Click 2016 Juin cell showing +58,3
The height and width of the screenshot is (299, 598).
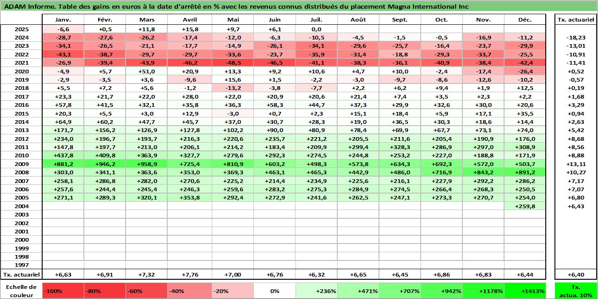pos(274,105)
